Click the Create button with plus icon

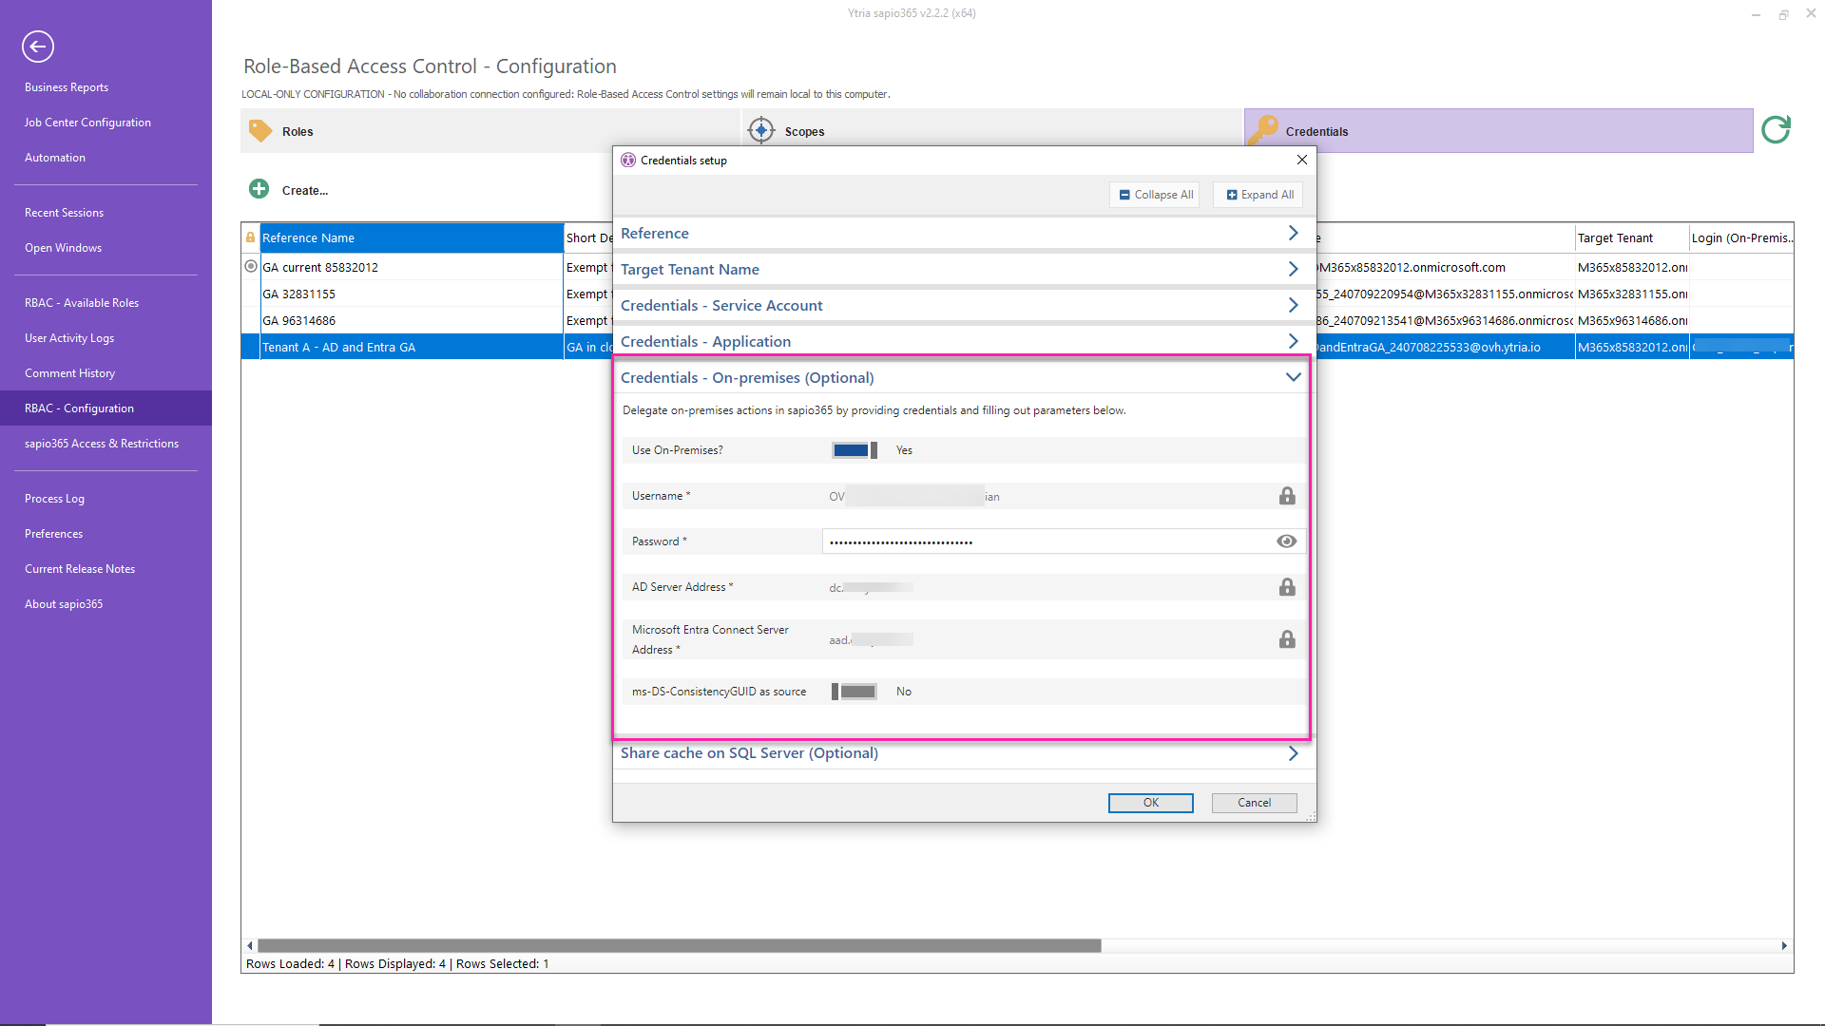pos(290,189)
